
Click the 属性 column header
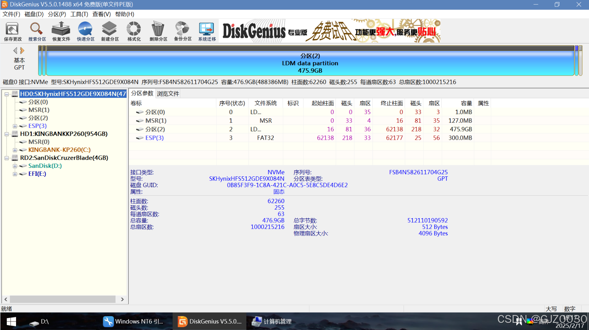click(x=483, y=103)
